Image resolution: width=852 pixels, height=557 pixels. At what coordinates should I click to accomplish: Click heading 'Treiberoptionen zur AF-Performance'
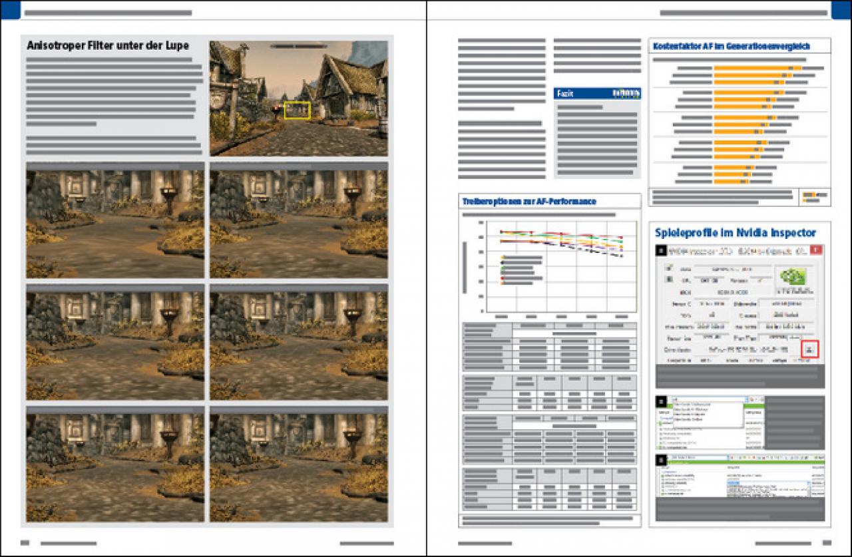tap(529, 201)
